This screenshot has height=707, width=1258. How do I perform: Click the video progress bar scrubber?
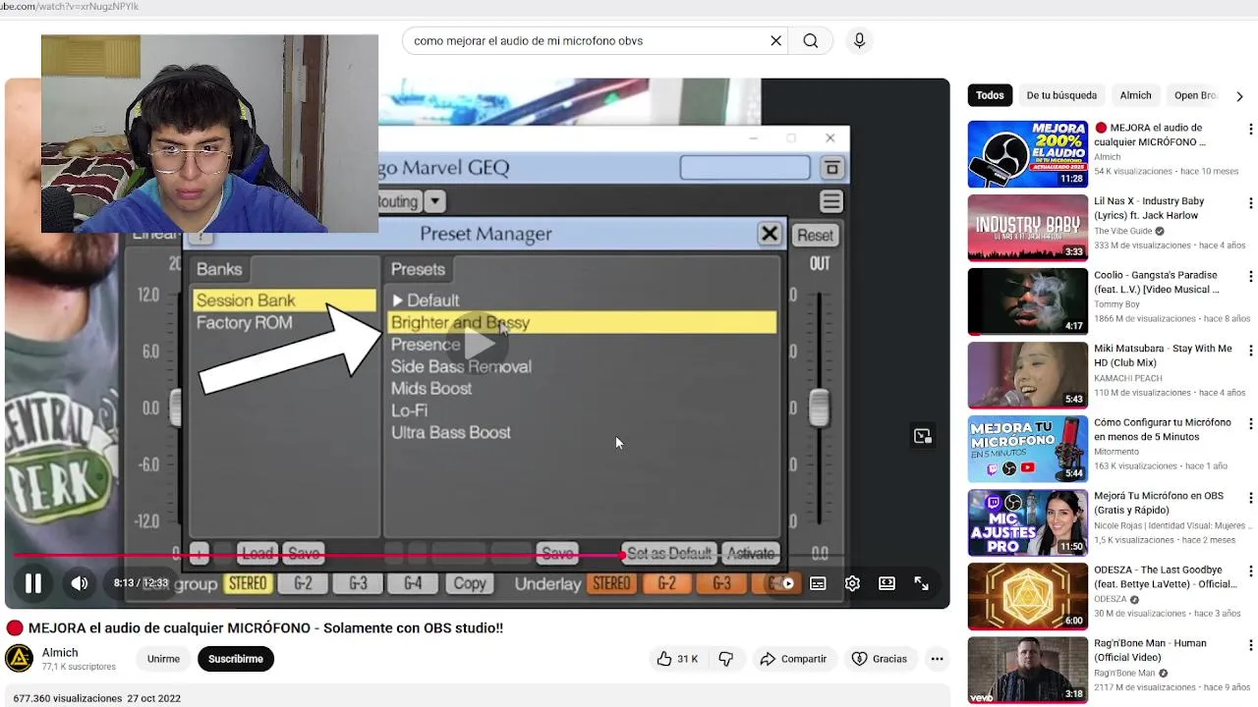pyautogui.click(x=623, y=556)
